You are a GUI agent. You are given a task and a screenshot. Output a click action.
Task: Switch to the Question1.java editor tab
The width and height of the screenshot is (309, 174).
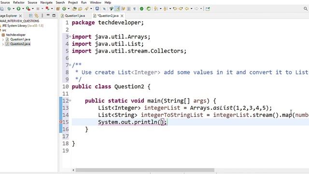75,15
